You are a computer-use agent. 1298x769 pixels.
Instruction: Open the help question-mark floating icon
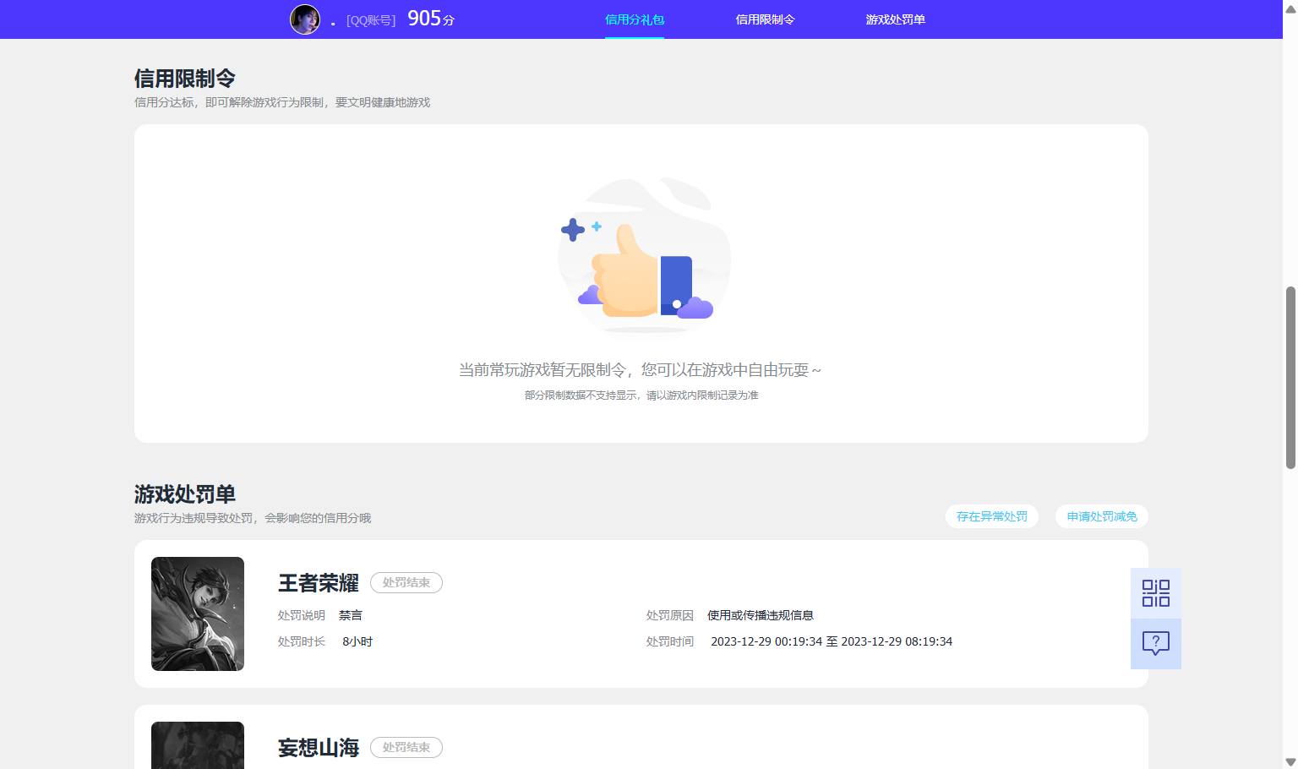1155,644
